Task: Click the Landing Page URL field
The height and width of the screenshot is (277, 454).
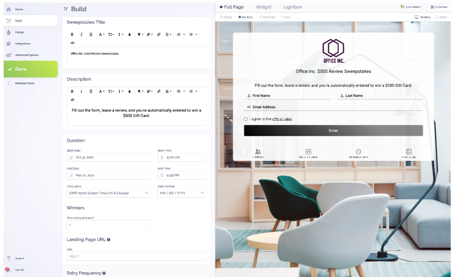Action: coord(137,256)
